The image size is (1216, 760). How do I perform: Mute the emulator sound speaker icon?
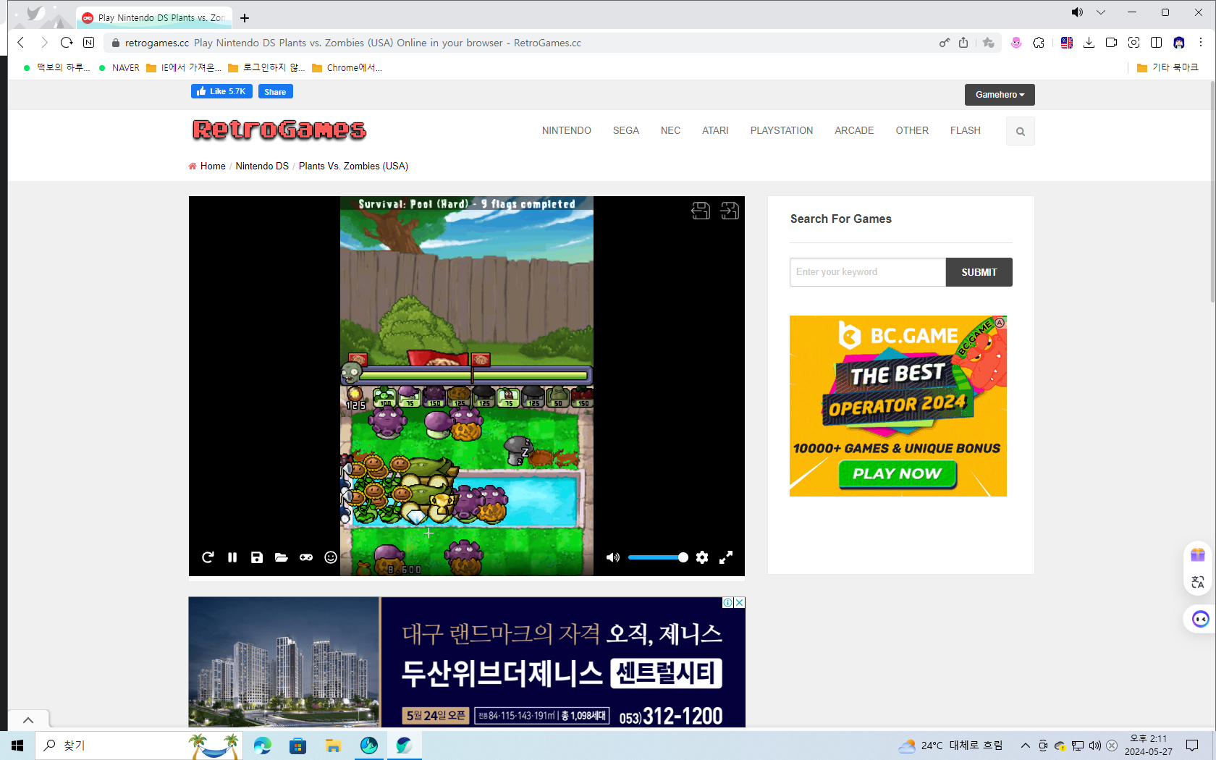click(613, 557)
